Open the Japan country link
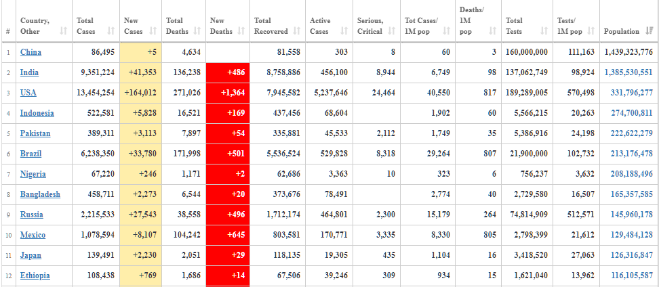The width and height of the screenshot is (659, 287). (31, 255)
